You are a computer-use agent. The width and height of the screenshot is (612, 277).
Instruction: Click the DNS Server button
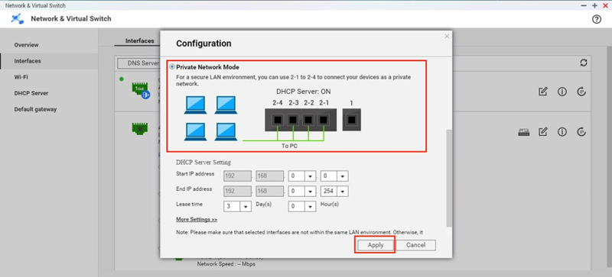(x=139, y=63)
